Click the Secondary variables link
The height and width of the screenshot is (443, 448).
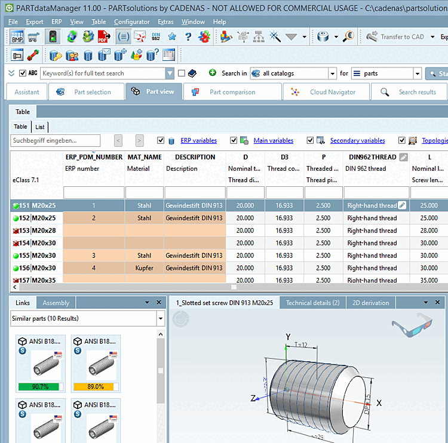click(x=357, y=141)
